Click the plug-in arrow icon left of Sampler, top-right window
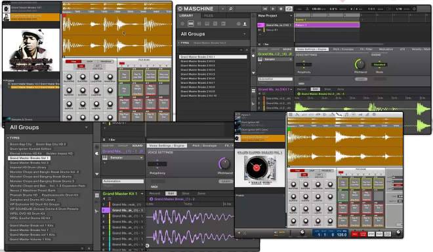Screen dimensions: 433x252 coord(253,56)
